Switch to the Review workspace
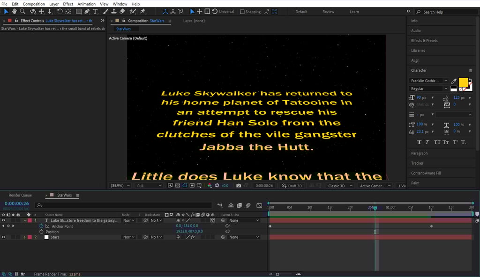Viewport: 480px width, 277px height. (x=328, y=12)
